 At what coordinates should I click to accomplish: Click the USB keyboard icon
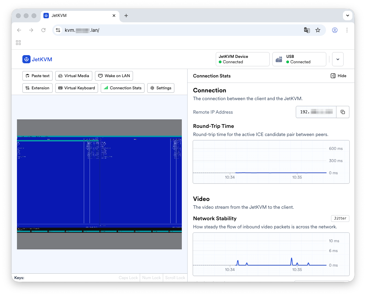click(279, 60)
